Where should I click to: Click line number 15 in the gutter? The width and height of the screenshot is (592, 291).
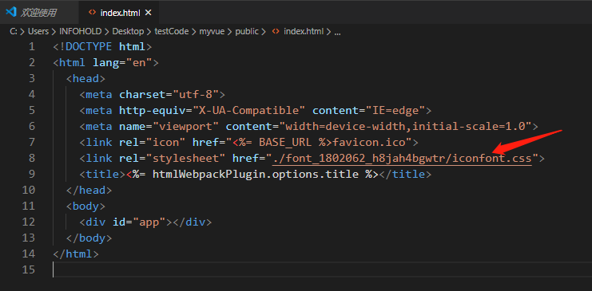click(x=28, y=270)
